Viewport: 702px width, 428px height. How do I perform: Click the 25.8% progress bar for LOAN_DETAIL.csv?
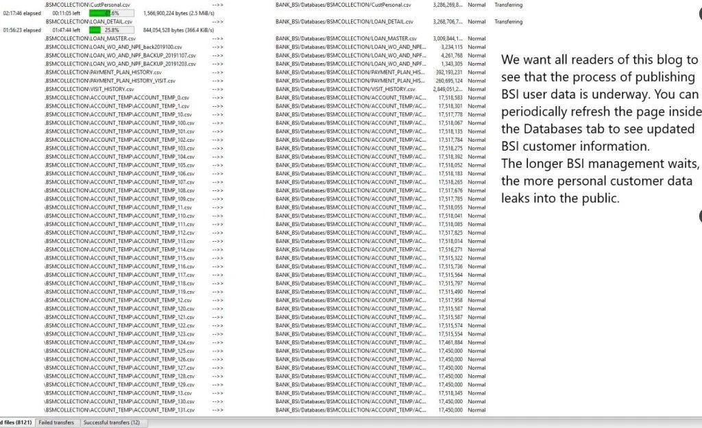point(112,30)
